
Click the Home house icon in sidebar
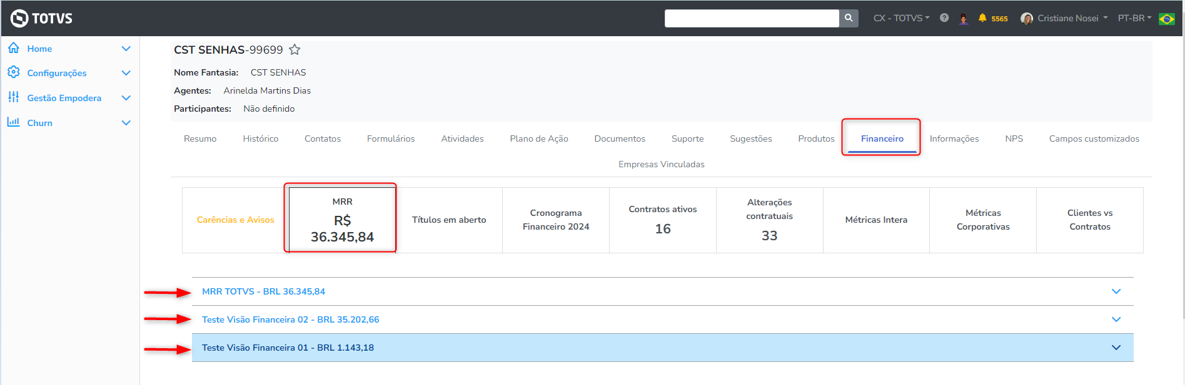(14, 48)
